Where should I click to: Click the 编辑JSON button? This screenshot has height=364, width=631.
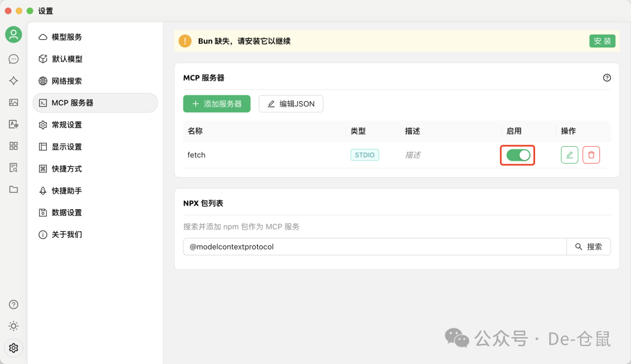click(x=291, y=103)
